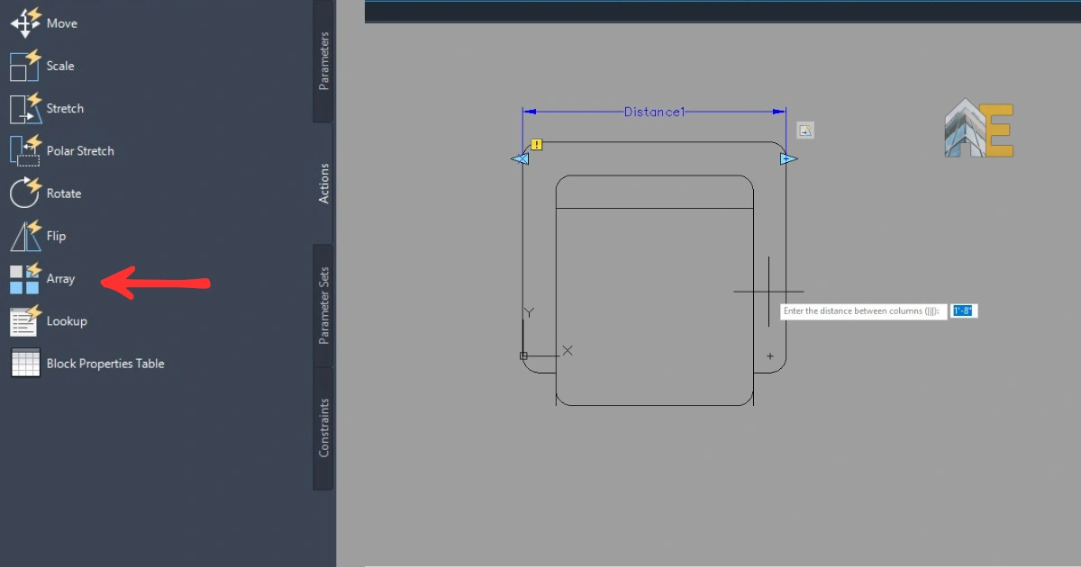Open the Actions palette tab
The width and height of the screenshot is (1081, 567).
tap(324, 183)
